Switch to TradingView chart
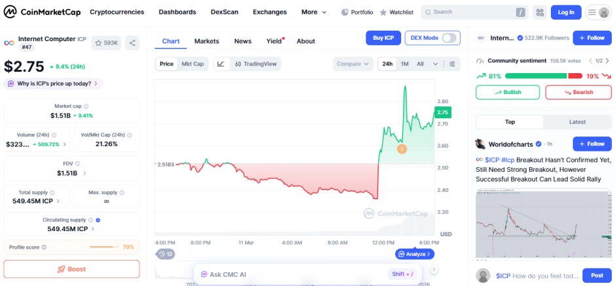Viewport: 615px width, 286px height. tap(256, 64)
